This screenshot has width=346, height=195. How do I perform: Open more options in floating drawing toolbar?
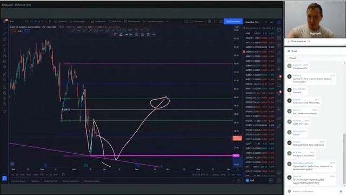tap(154, 35)
